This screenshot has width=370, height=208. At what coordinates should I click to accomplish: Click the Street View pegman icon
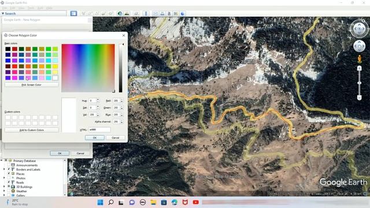point(359,59)
